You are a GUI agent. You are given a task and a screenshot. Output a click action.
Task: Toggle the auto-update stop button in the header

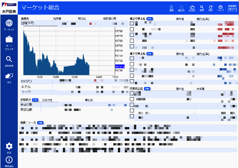pyautogui.click(x=232, y=10)
